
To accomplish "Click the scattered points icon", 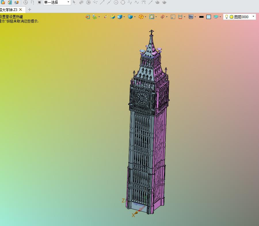I will [x=95, y=2].
